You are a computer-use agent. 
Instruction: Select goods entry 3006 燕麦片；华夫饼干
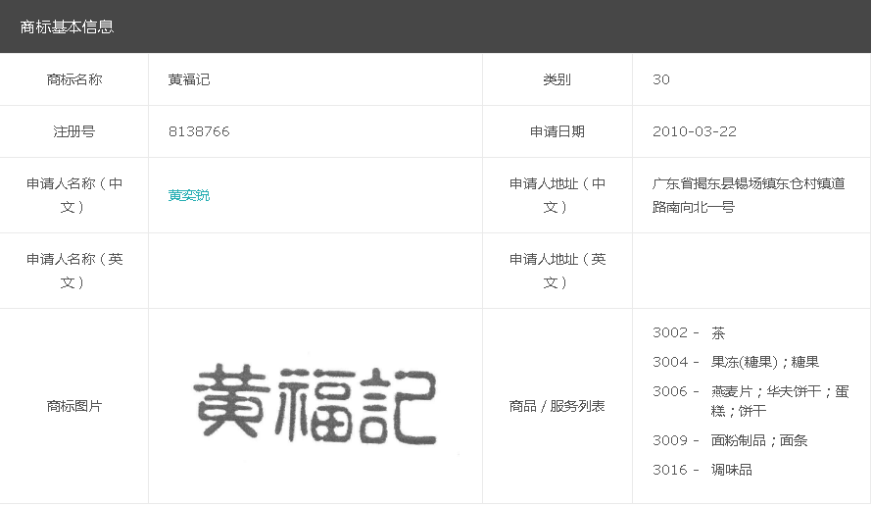(751, 401)
